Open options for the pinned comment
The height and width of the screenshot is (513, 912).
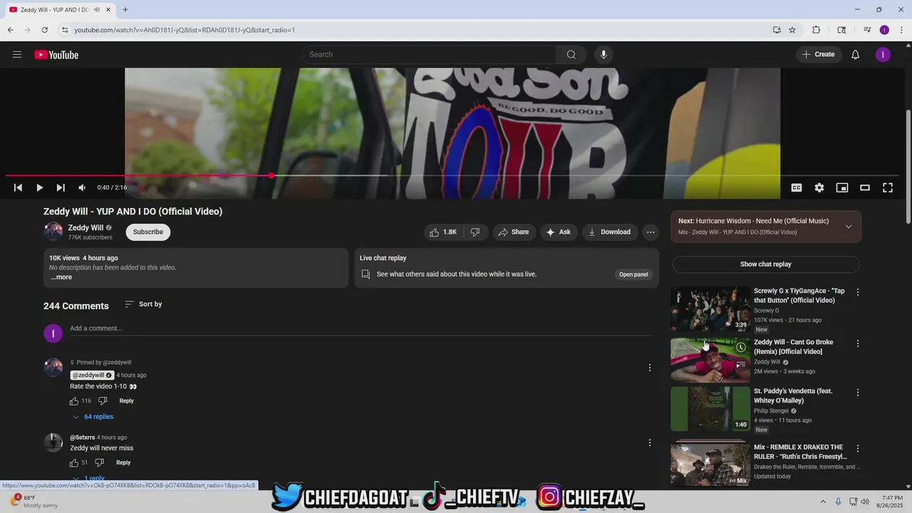tap(649, 368)
